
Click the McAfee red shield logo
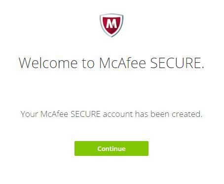[112, 25]
